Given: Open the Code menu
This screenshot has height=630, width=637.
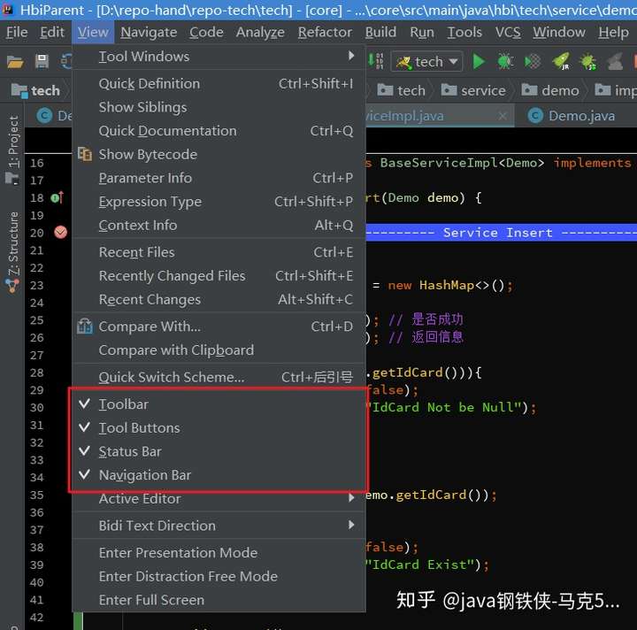Looking at the screenshot, I should pos(206,32).
